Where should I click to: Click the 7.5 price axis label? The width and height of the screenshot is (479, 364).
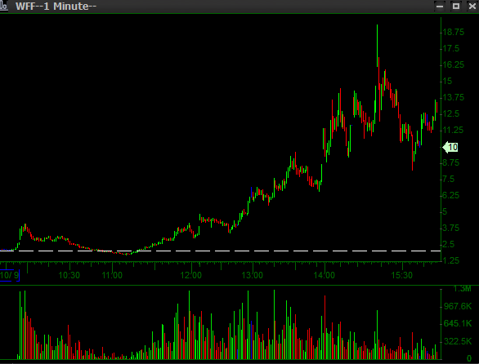click(x=449, y=179)
